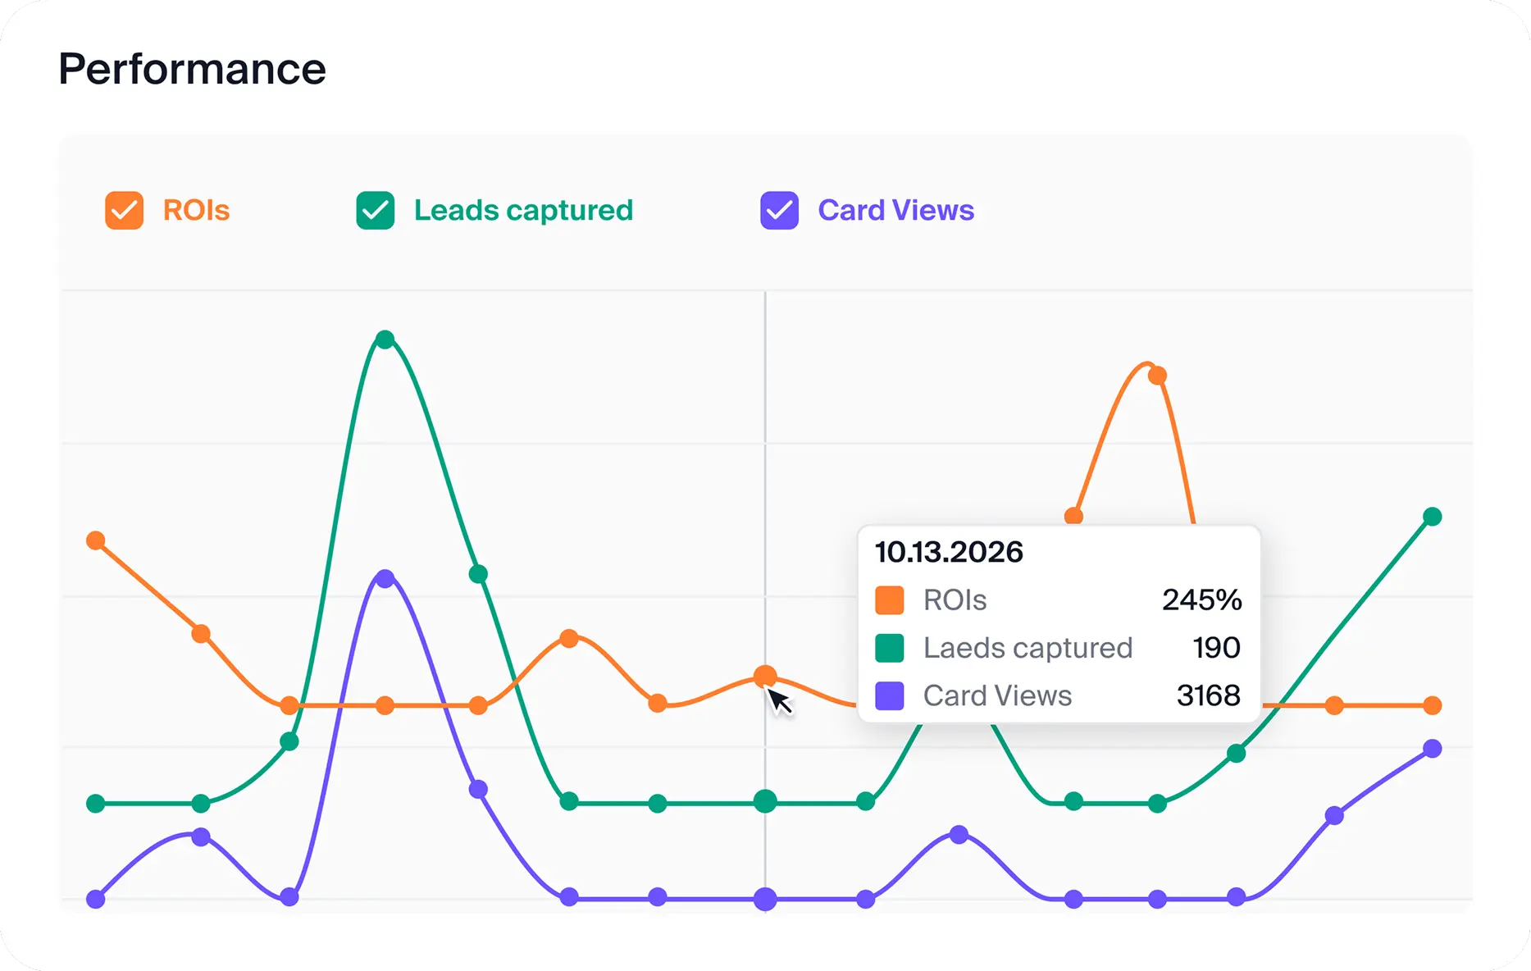
Task: Select the Card Views legend label
Action: (895, 211)
